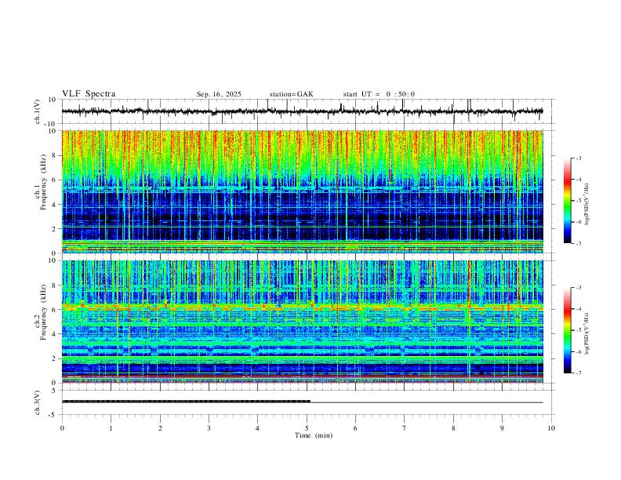Click the 'start UT = 0:50:0' label
Screen dimensions: 621x480
379,94
